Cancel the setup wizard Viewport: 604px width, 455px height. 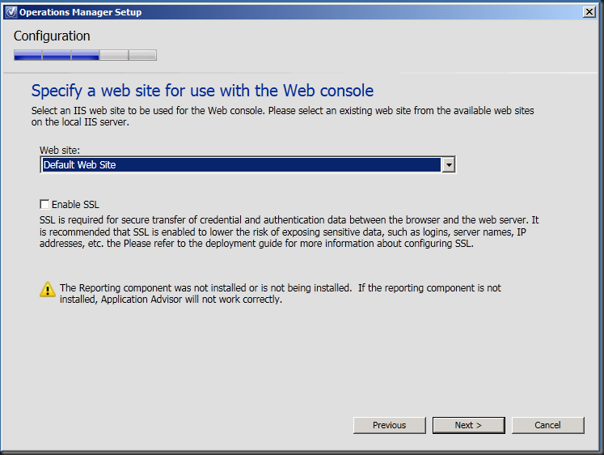pyautogui.click(x=547, y=425)
